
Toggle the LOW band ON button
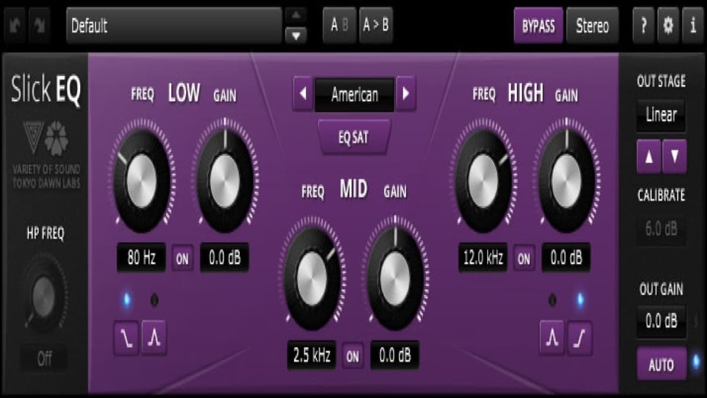pos(183,259)
